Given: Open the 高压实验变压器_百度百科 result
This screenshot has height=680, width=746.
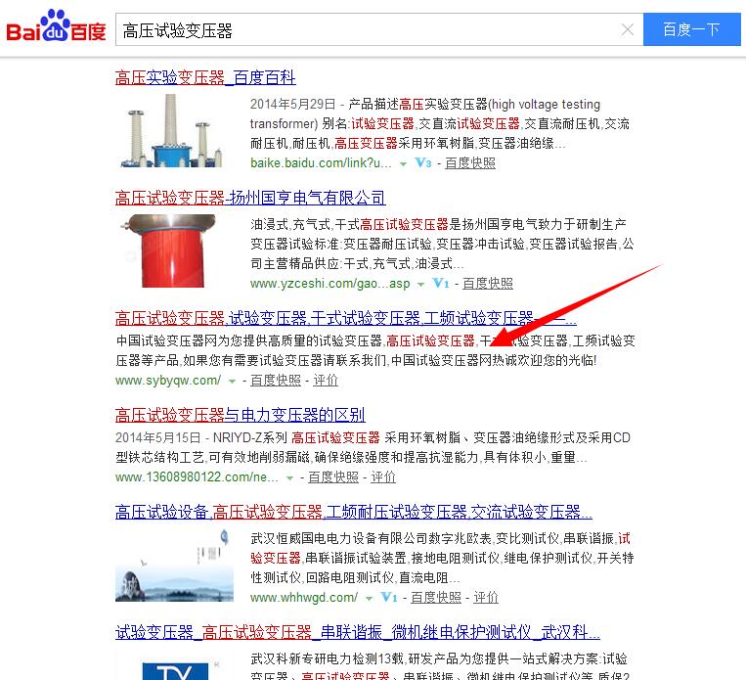Looking at the screenshot, I should tap(205, 77).
